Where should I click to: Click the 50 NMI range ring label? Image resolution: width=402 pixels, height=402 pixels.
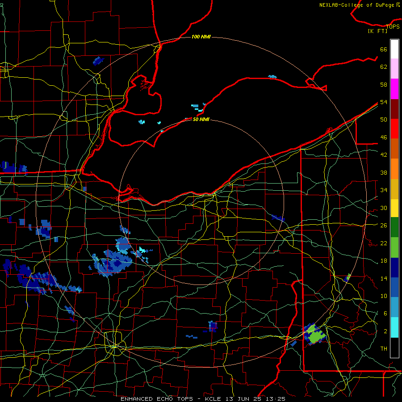click(201, 119)
